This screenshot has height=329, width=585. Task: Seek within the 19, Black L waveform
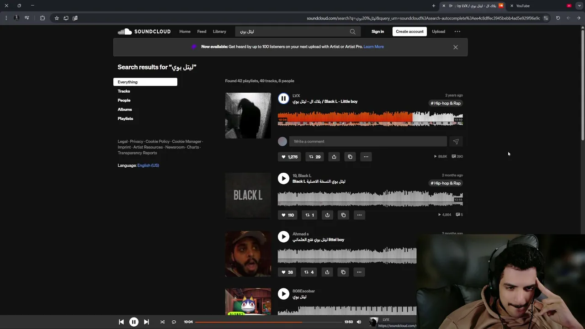(x=370, y=198)
